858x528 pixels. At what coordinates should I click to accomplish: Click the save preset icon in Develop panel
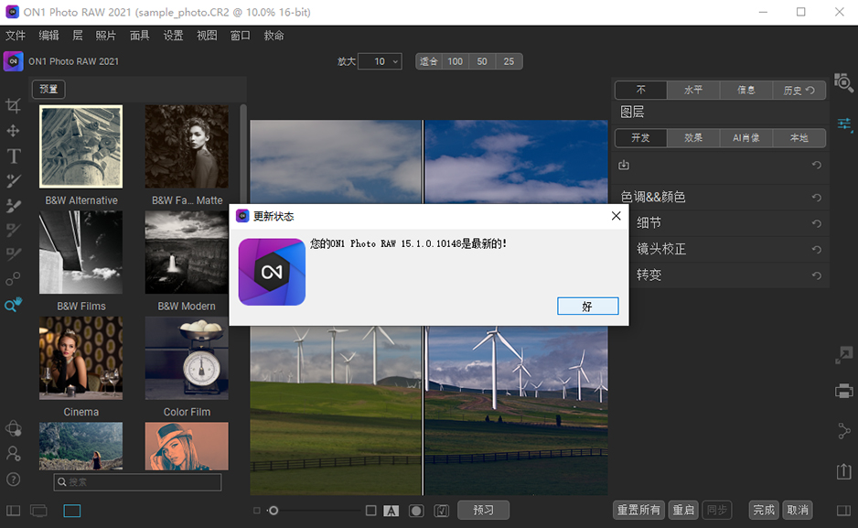tap(624, 165)
